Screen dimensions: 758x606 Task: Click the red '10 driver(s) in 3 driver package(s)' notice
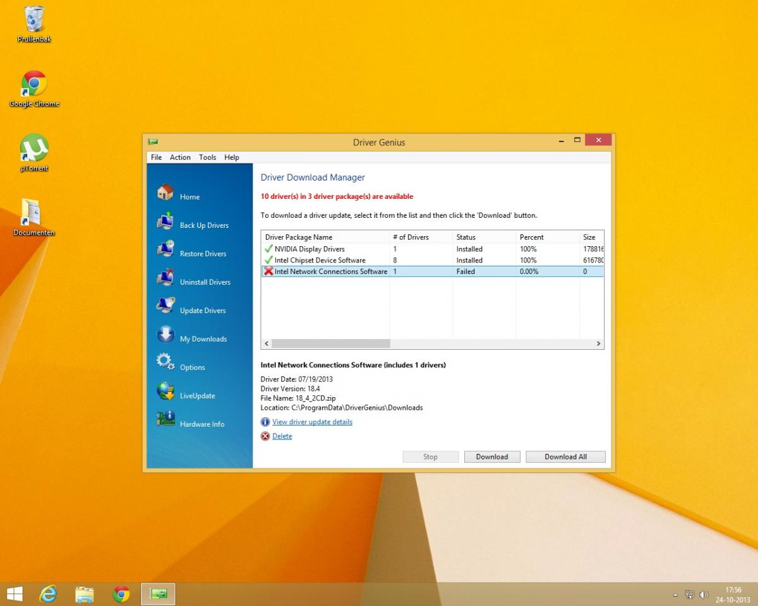[x=337, y=196]
